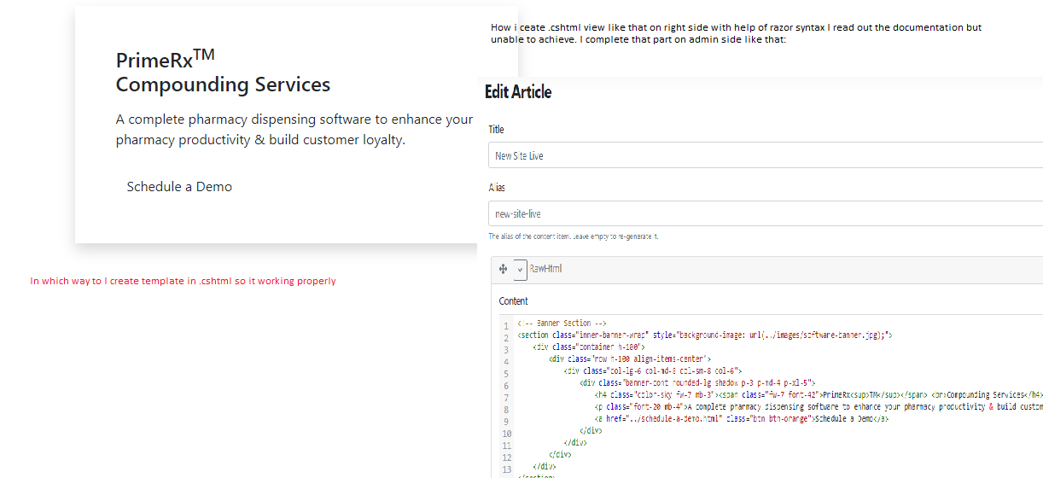Click the p font-20 mb-4 code line
This screenshot has height=478, width=1043.
pyautogui.click(x=819, y=407)
